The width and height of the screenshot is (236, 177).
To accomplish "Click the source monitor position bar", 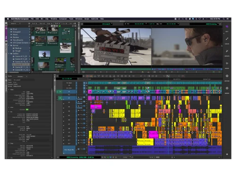I will point(116,69).
